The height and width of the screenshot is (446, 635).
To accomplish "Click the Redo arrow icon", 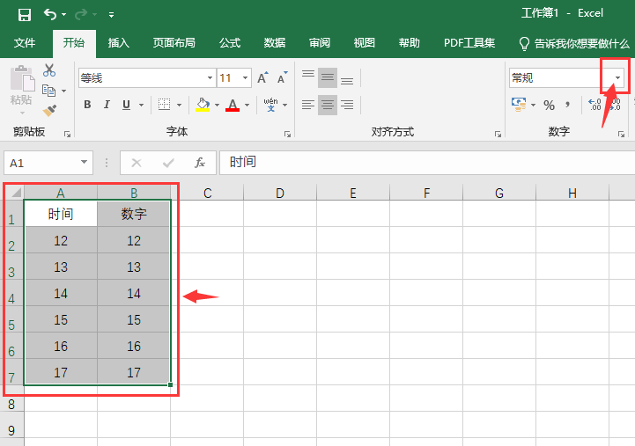I will (x=81, y=15).
